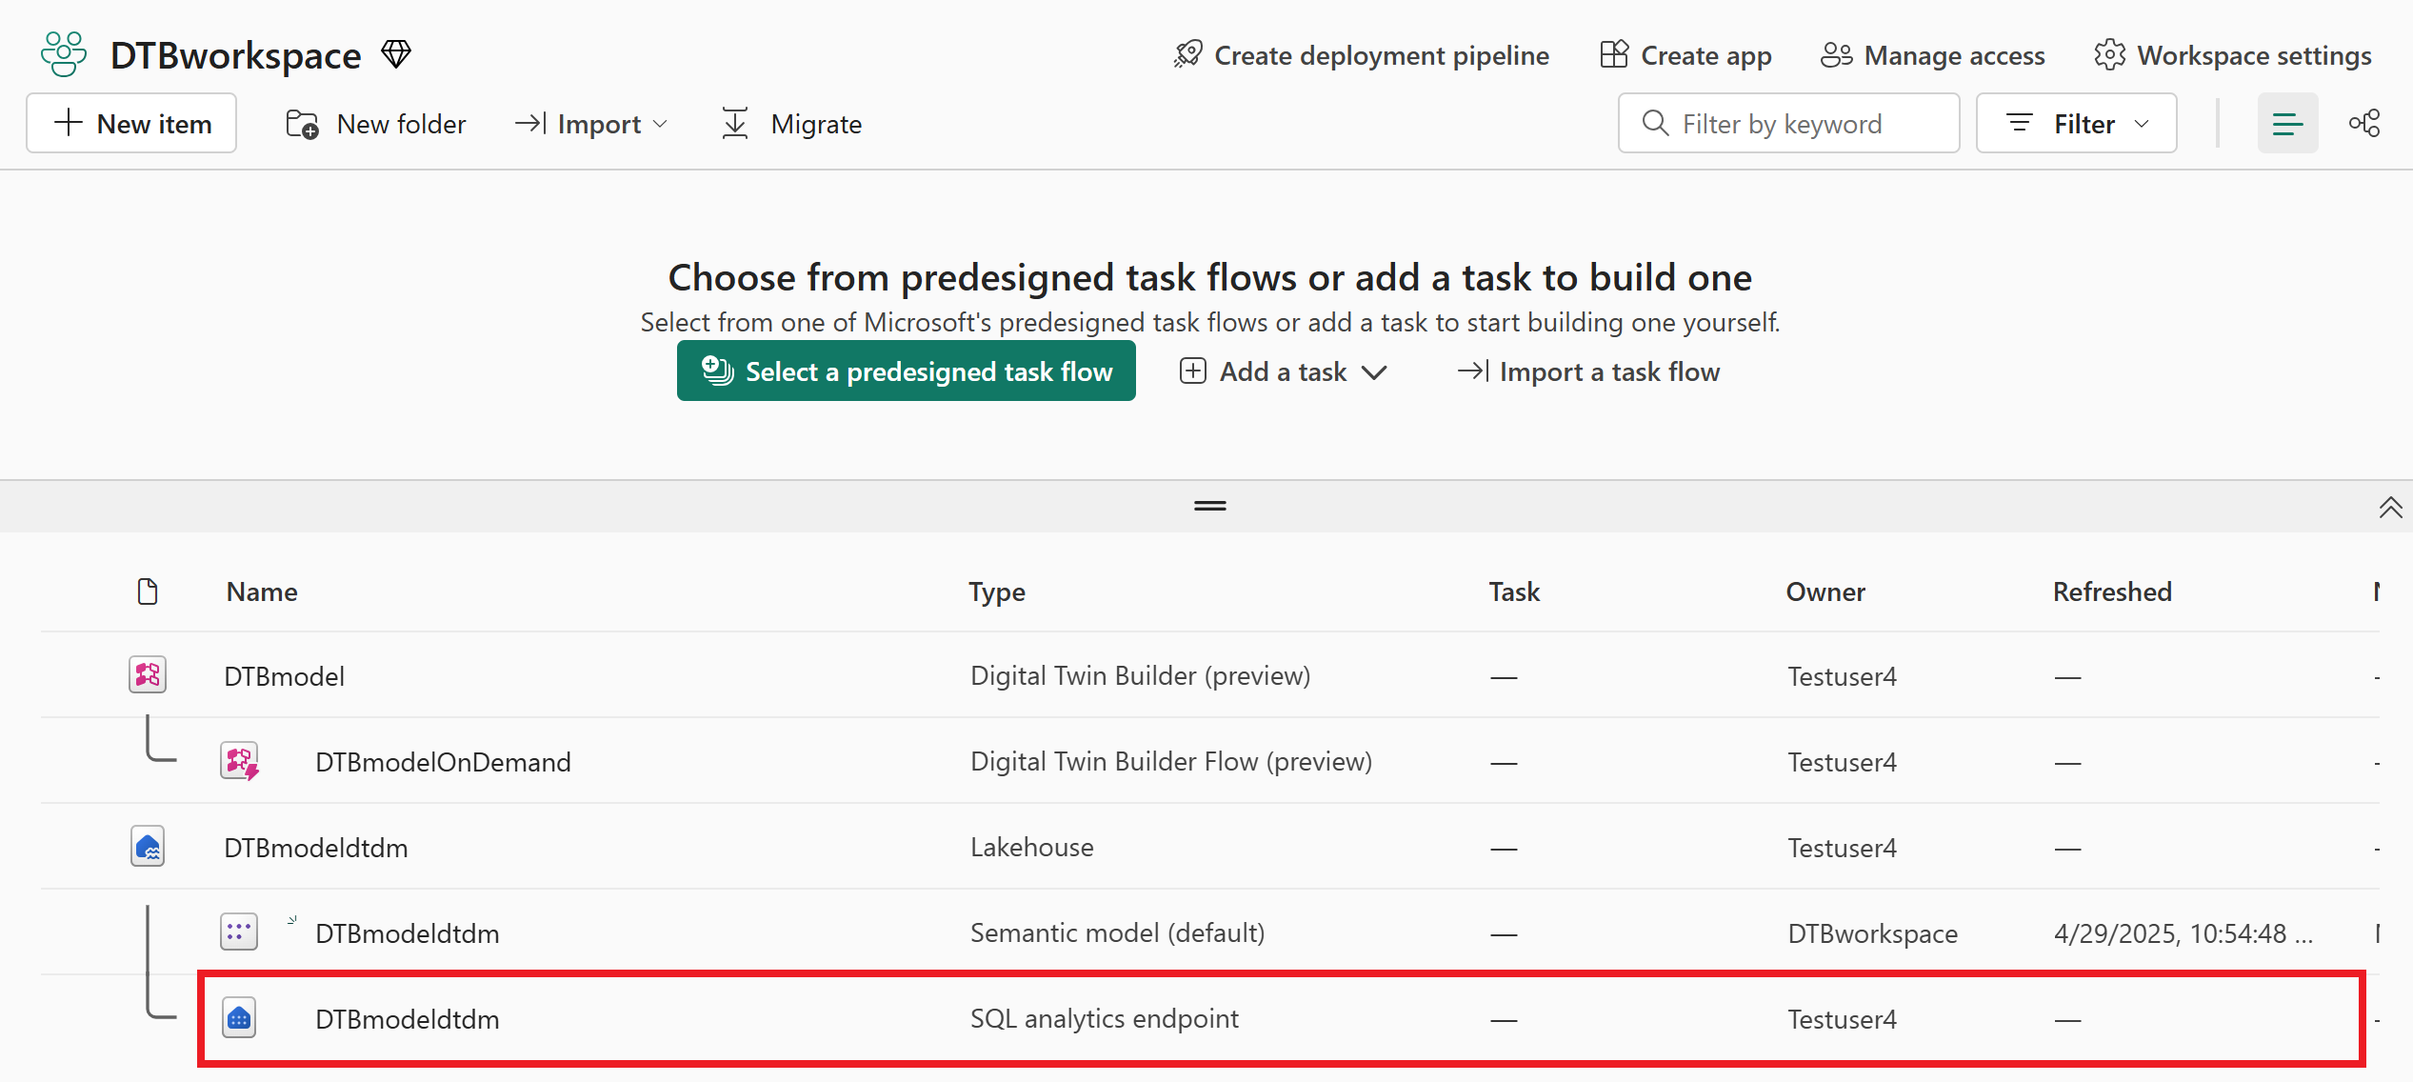Click Testuser4 owner in DTBmodel row
The height and width of the screenshot is (1082, 2413).
[1842, 676]
